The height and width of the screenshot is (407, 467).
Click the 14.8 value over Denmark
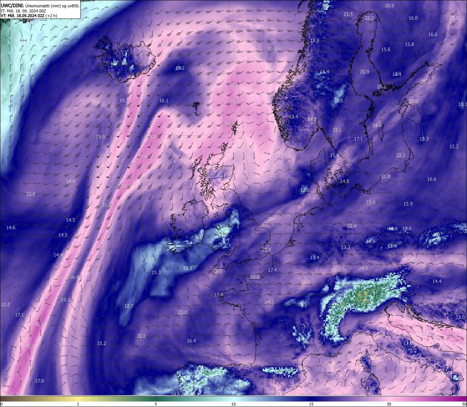pyautogui.click(x=344, y=181)
